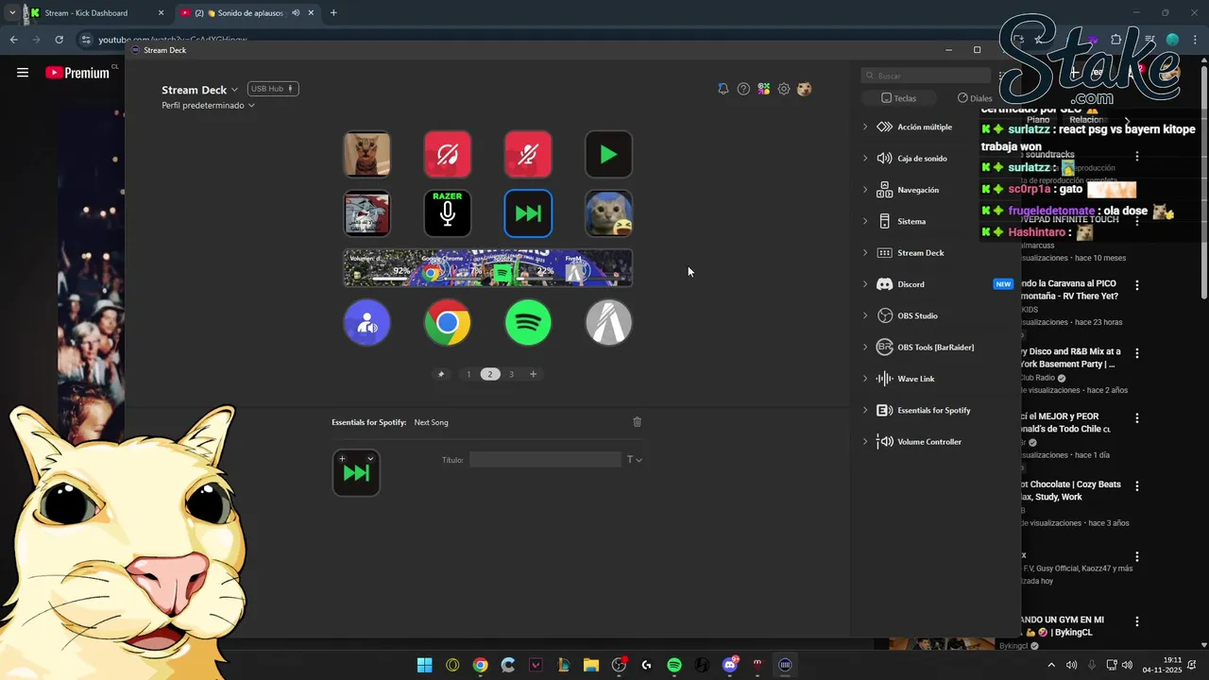Select the Next Song key on grid
Image resolution: width=1209 pixels, height=680 pixels.
[528, 213]
